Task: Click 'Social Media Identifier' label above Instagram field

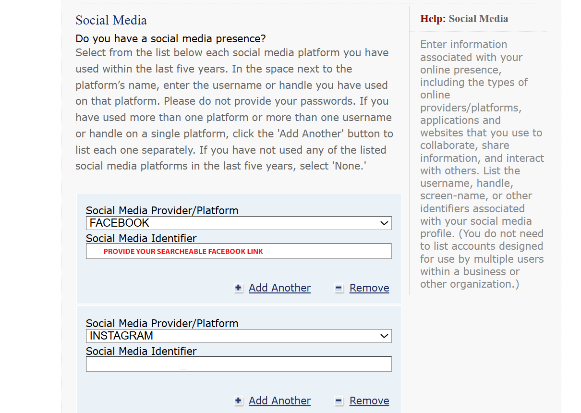Action: click(x=141, y=351)
